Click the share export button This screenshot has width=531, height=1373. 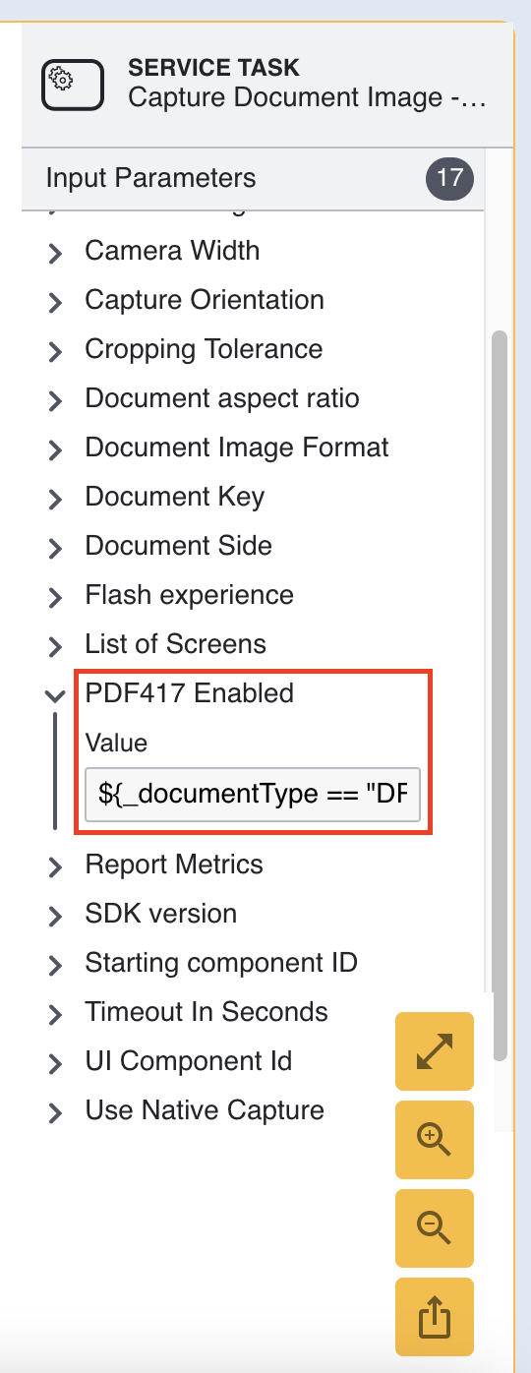(435, 1317)
